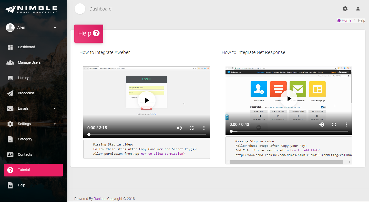369x202 pixels.
Task: Open the "How to add link?" link
Action: click(x=305, y=150)
